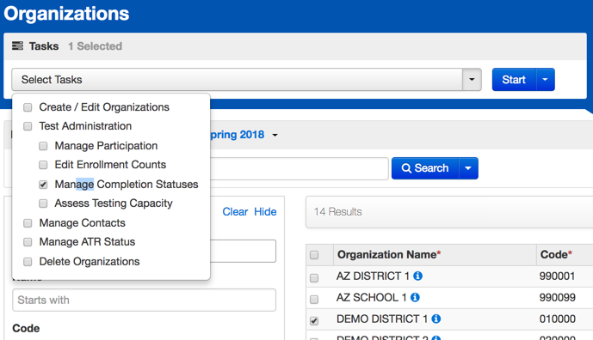The height and width of the screenshot is (340, 593).
Task: Check the Manage Contacts task option
Action: click(x=28, y=223)
